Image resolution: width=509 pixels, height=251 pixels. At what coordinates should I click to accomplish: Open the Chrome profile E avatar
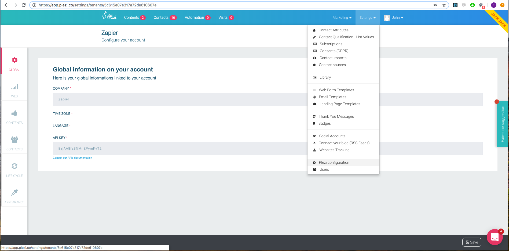494,5
